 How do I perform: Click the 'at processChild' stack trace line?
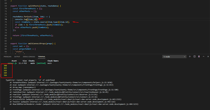[x=65, y=99]
